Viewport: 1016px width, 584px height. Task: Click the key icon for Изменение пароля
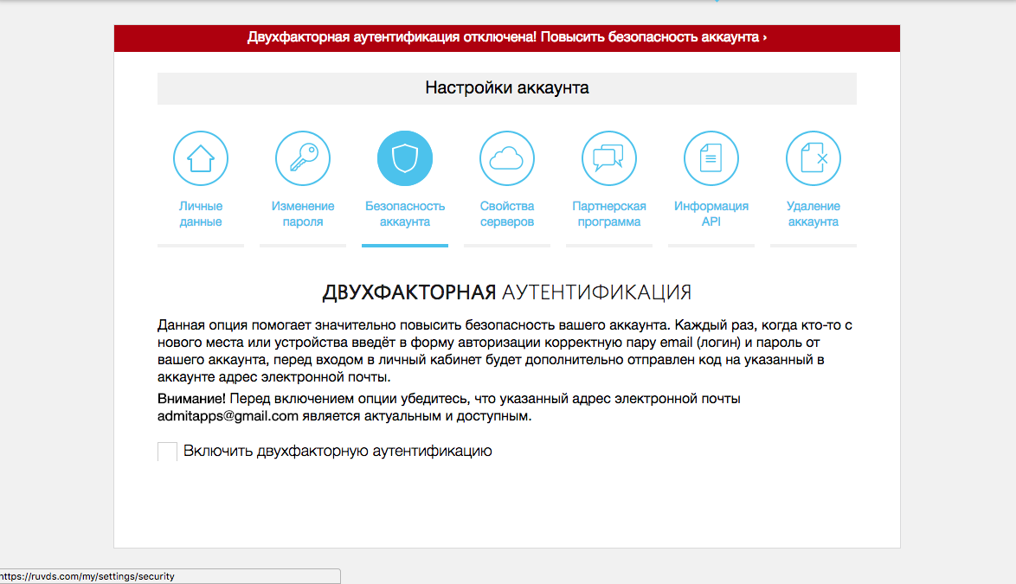coord(302,157)
